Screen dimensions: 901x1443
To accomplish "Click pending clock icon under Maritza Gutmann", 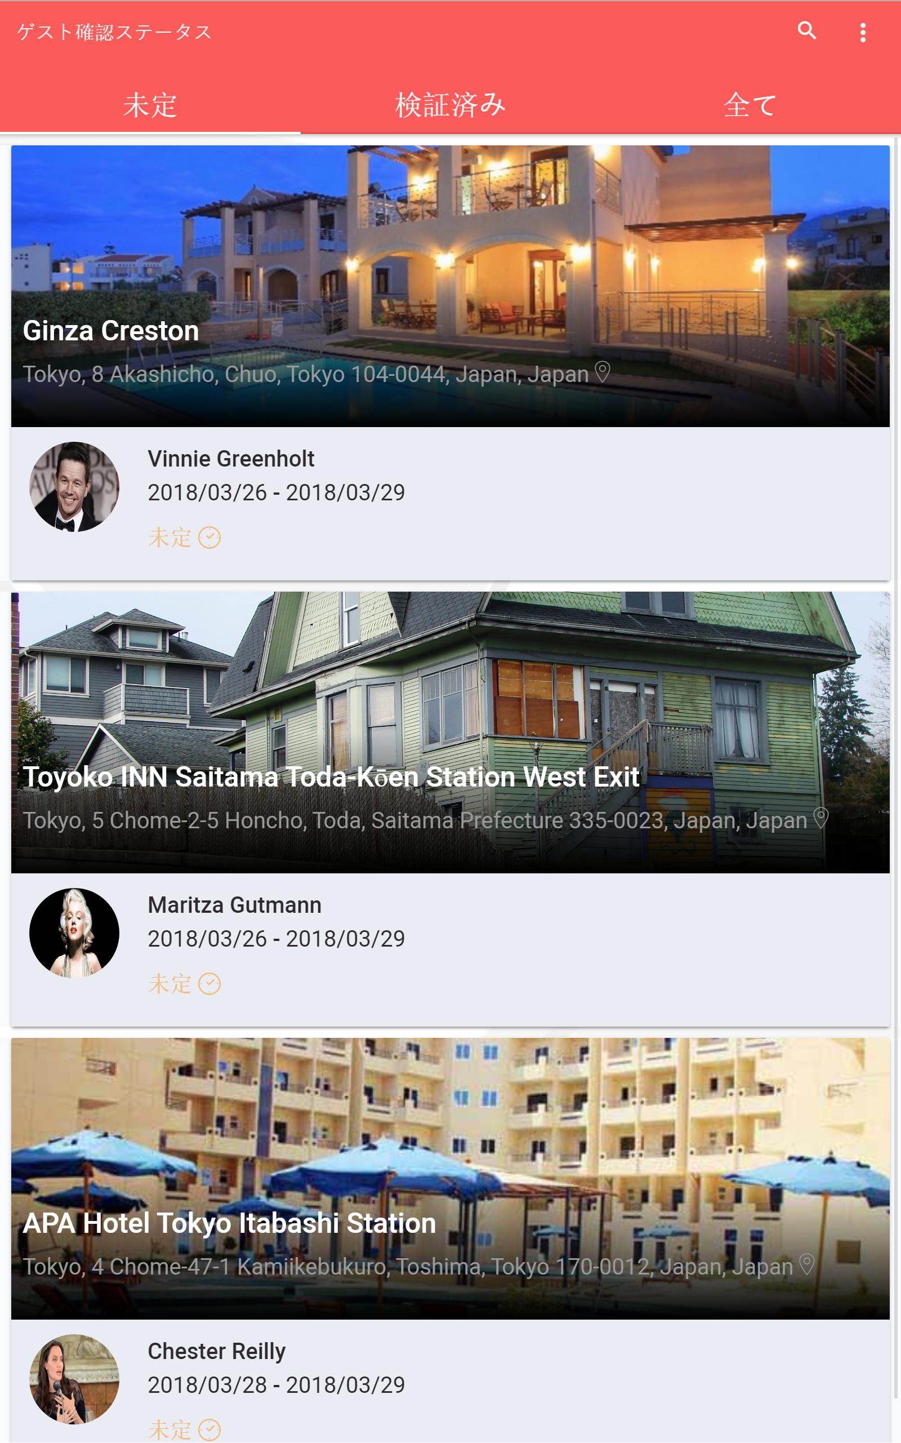I will (x=209, y=984).
